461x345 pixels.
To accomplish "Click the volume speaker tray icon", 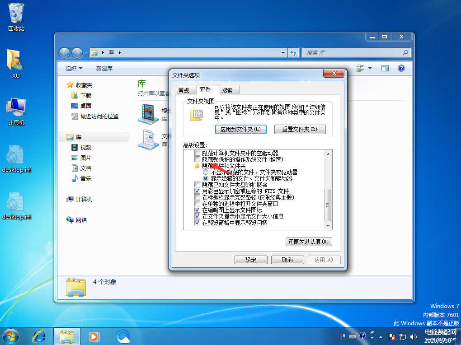I will (414, 336).
